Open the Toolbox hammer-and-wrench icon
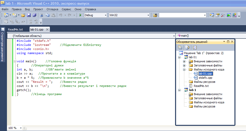 [223, 15]
